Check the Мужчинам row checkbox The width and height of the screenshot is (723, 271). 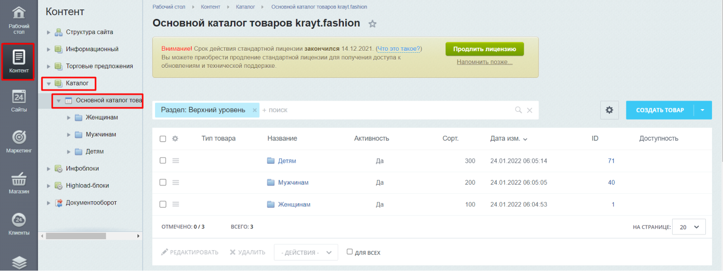(x=163, y=183)
